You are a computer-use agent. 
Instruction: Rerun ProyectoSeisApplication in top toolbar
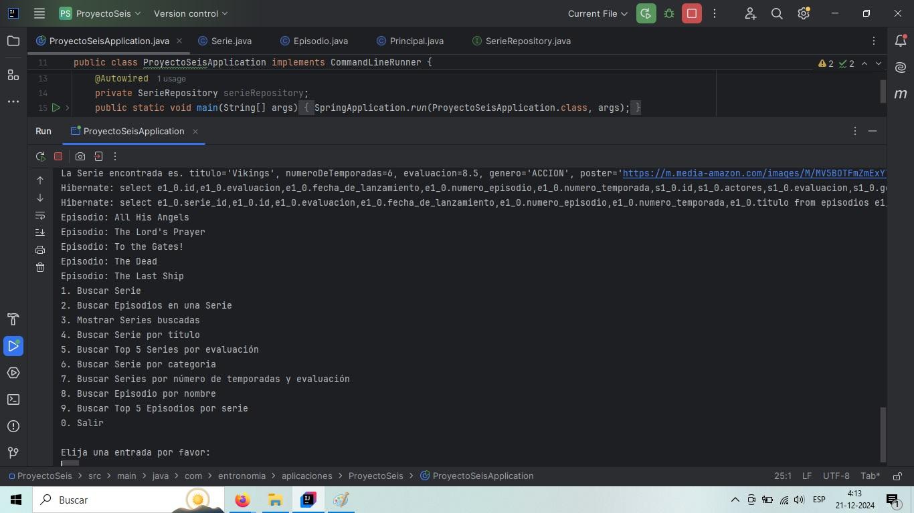646,13
